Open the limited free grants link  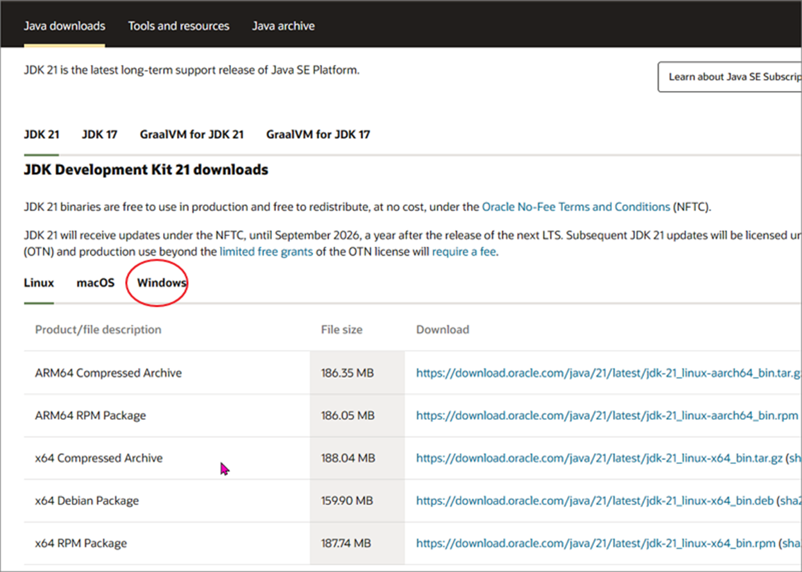click(266, 252)
